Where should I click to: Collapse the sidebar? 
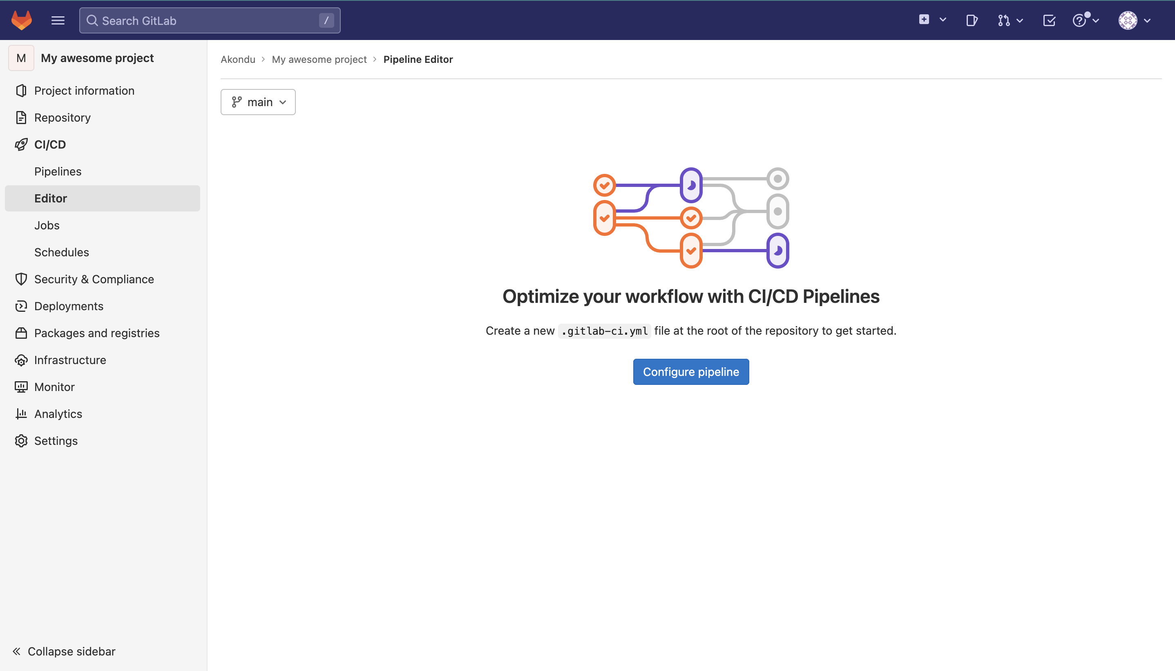(64, 651)
